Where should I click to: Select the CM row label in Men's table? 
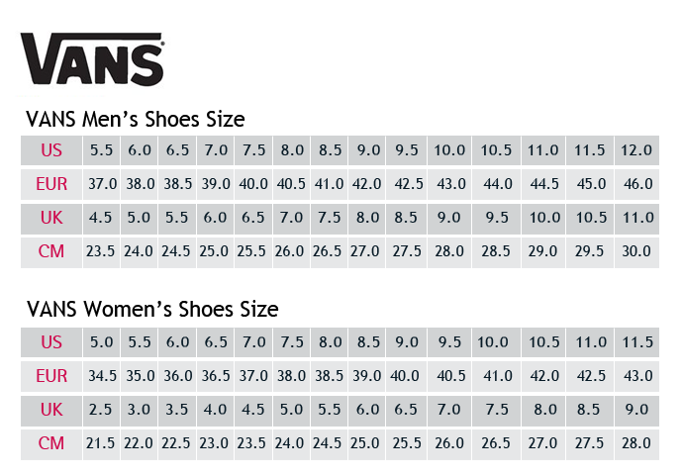(x=51, y=251)
